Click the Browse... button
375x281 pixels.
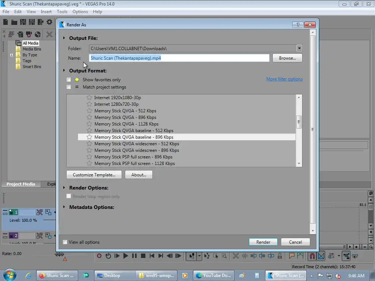(x=287, y=58)
